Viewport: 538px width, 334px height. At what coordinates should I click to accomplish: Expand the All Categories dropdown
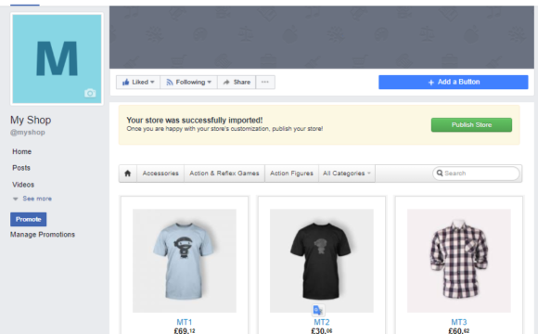pyautogui.click(x=347, y=173)
